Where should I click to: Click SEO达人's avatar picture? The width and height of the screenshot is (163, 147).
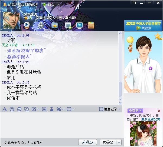[x=11, y=20]
